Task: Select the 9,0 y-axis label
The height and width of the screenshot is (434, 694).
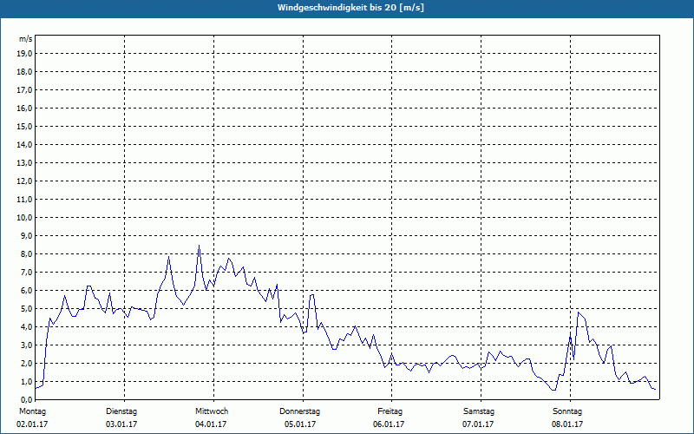Action: (27, 235)
